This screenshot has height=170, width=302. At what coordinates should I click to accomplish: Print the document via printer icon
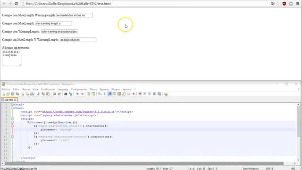32,94
